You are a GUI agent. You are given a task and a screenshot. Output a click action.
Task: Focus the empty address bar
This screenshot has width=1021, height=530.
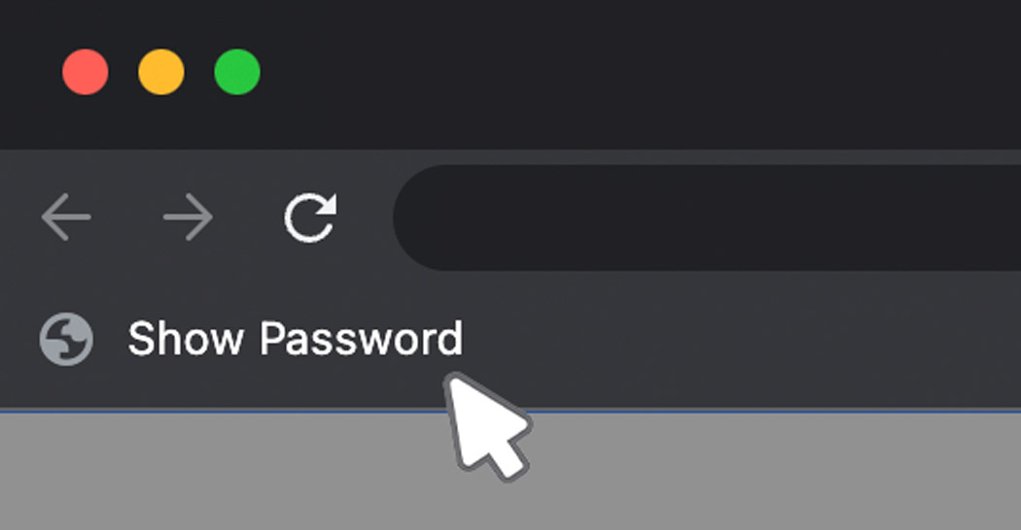[707, 217]
